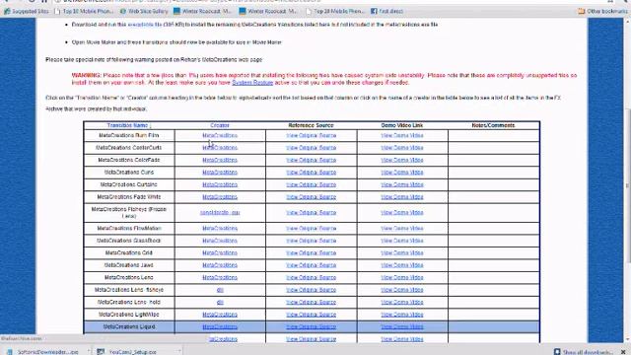Open creator link for CenterCurls row
The width and height of the screenshot is (631, 355).
point(220,148)
